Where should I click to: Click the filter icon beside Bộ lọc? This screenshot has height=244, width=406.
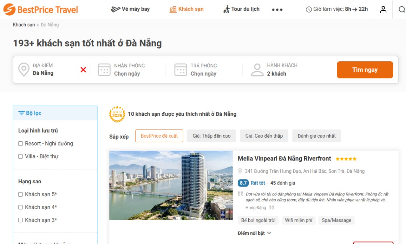(x=21, y=113)
